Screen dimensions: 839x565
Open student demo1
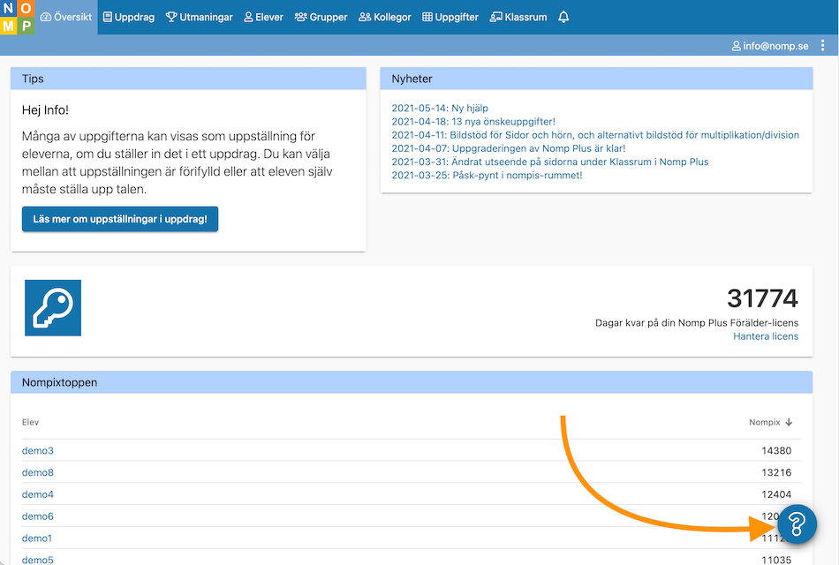click(x=37, y=539)
